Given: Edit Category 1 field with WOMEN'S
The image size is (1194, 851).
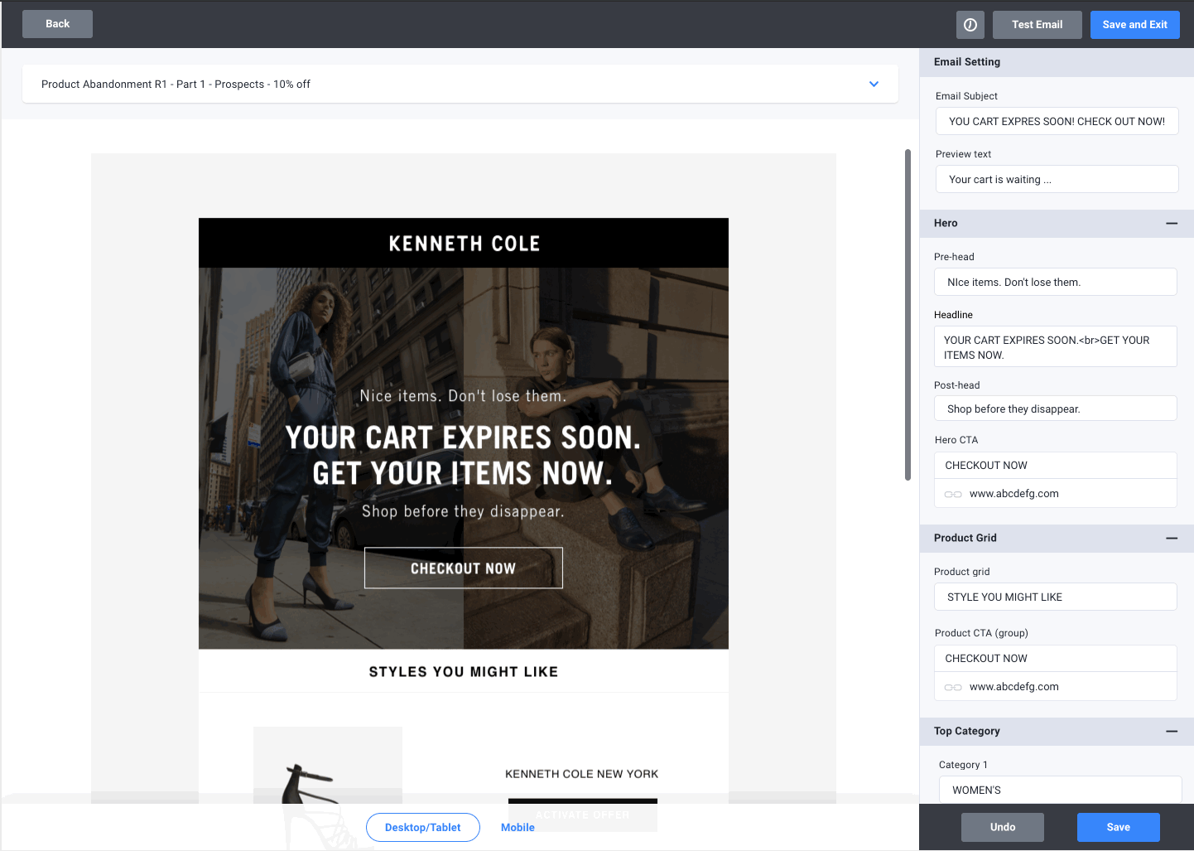Looking at the screenshot, I should (x=1060, y=791).
